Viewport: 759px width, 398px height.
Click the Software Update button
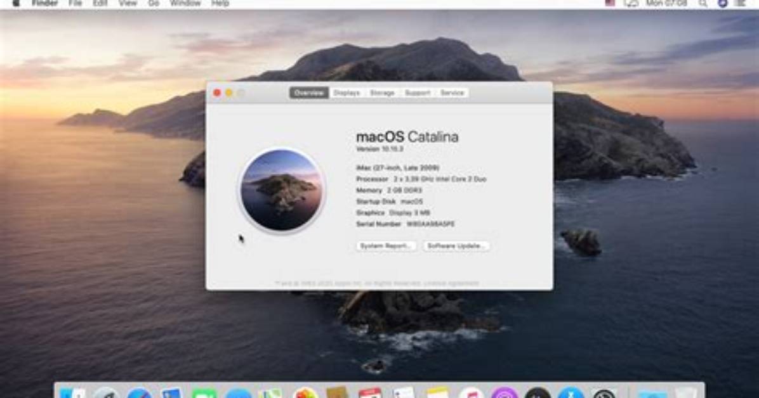coord(456,246)
